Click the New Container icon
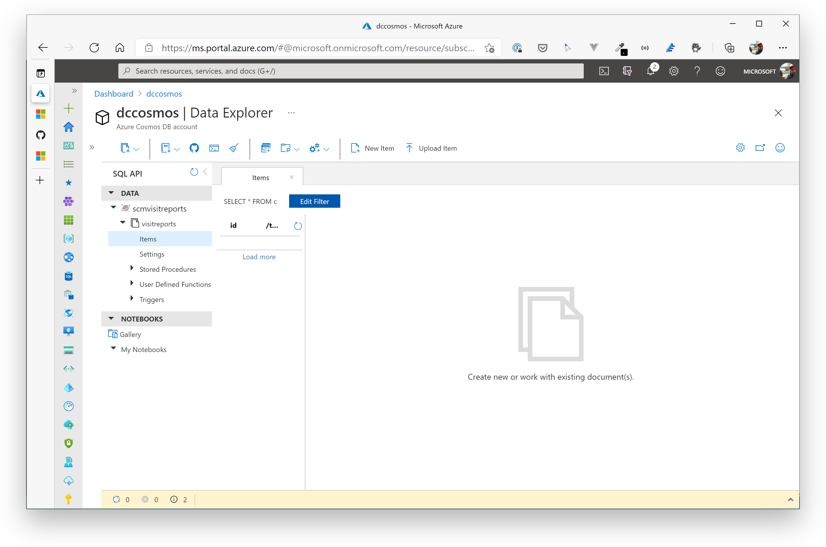The image size is (826, 547). (266, 148)
